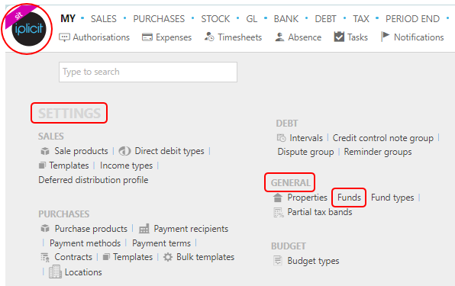Open Templates under SALES
The image size is (455, 286).
pos(69,165)
